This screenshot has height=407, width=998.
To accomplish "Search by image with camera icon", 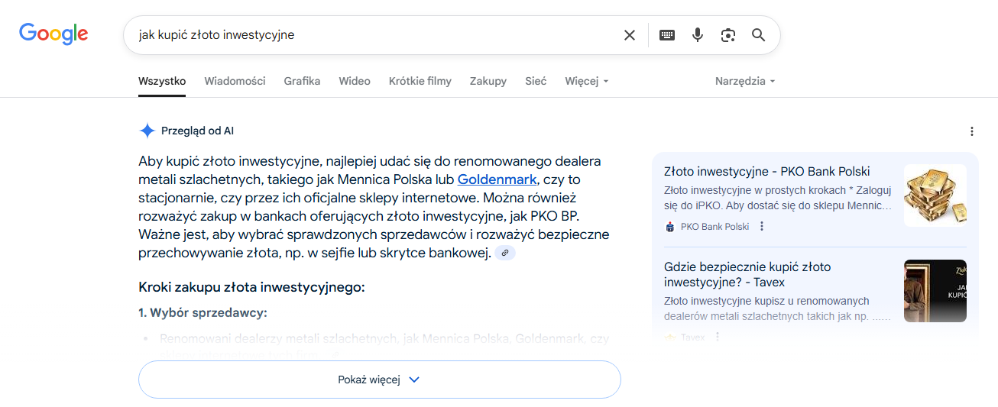I will [727, 35].
